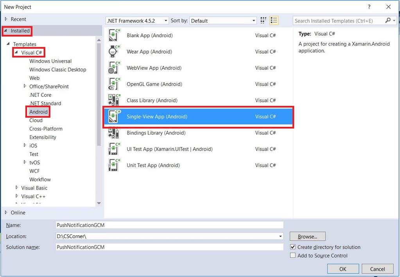
Task: Click the Blank App (Android) template icon
Action: point(114,36)
